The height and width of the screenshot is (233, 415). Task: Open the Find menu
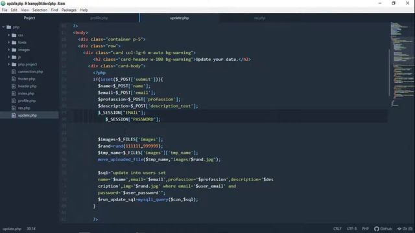point(54,10)
